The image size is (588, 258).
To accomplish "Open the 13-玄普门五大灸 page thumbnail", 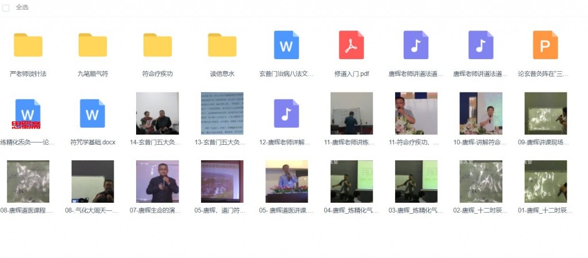I will 222,113.
